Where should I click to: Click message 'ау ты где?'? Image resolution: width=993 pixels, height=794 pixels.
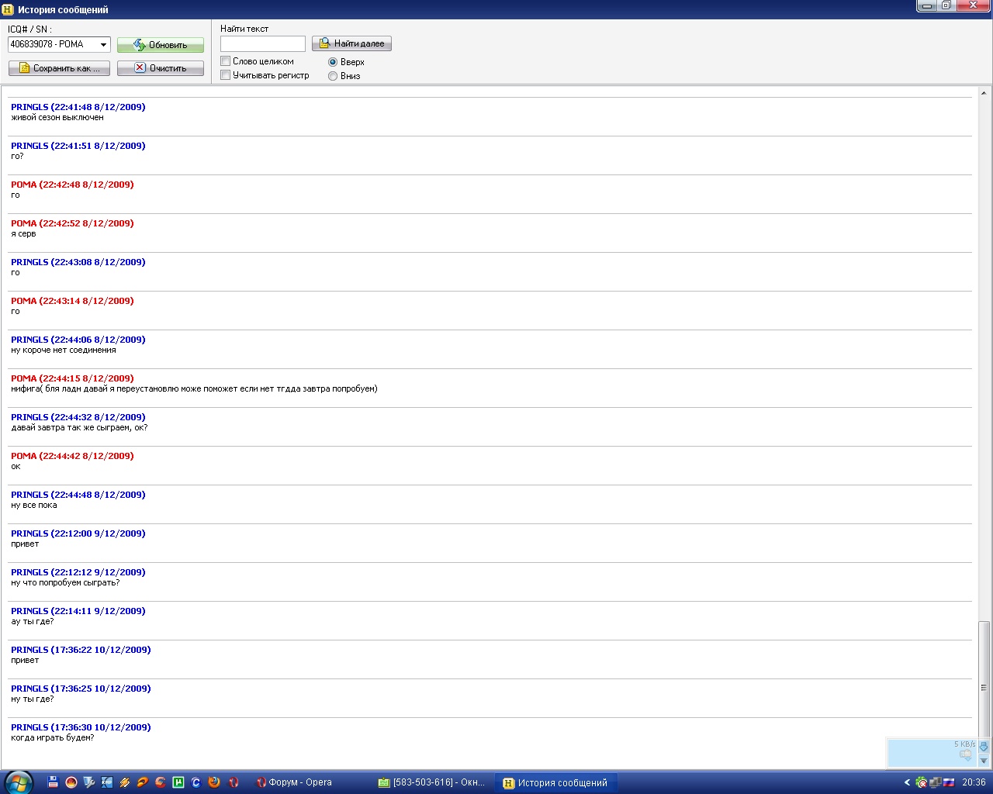point(33,622)
